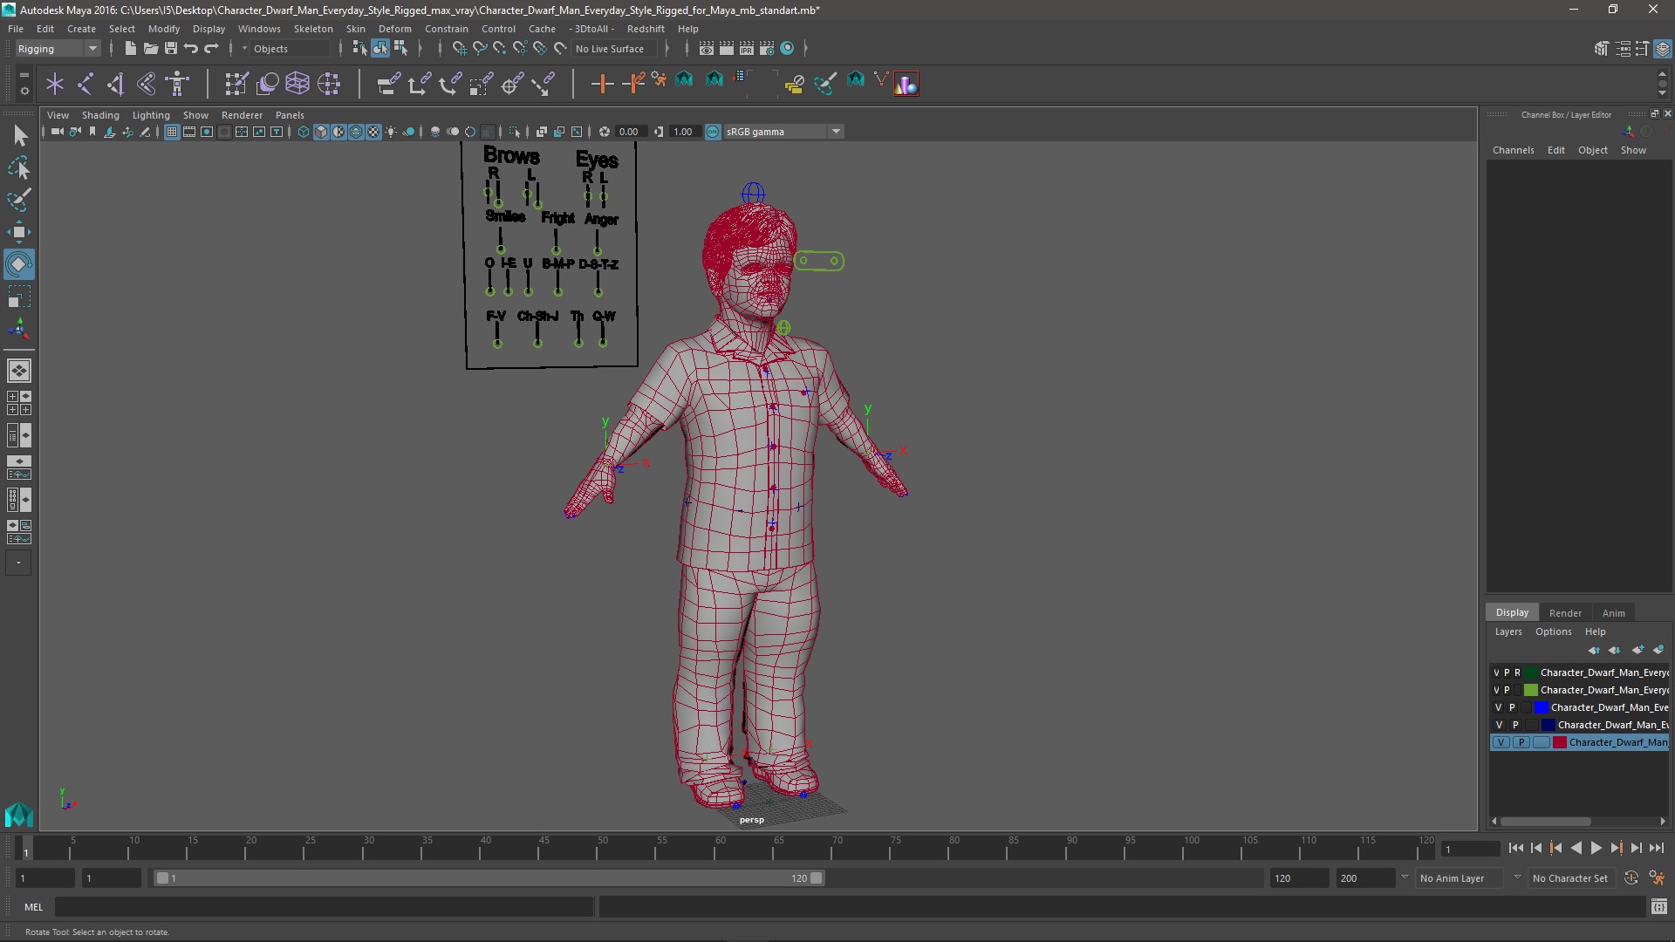Toggle textured display in viewport
The height and width of the screenshot is (942, 1675).
coord(373,132)
